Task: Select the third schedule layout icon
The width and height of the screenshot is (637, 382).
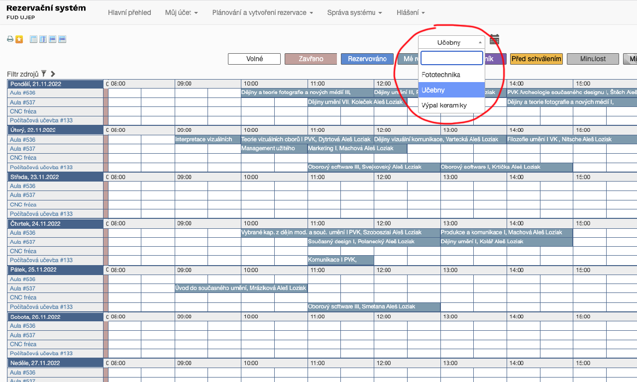Action: (53, 39)
